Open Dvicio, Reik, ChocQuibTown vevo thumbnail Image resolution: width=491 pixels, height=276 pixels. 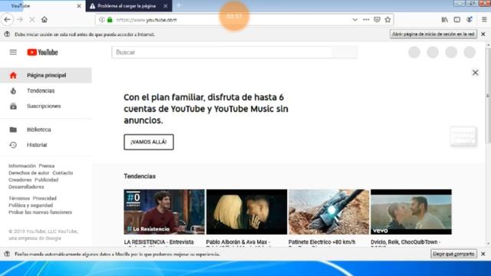point(411,212)
